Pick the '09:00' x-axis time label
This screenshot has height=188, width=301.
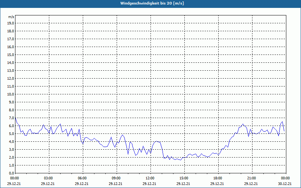coord(116,178)
